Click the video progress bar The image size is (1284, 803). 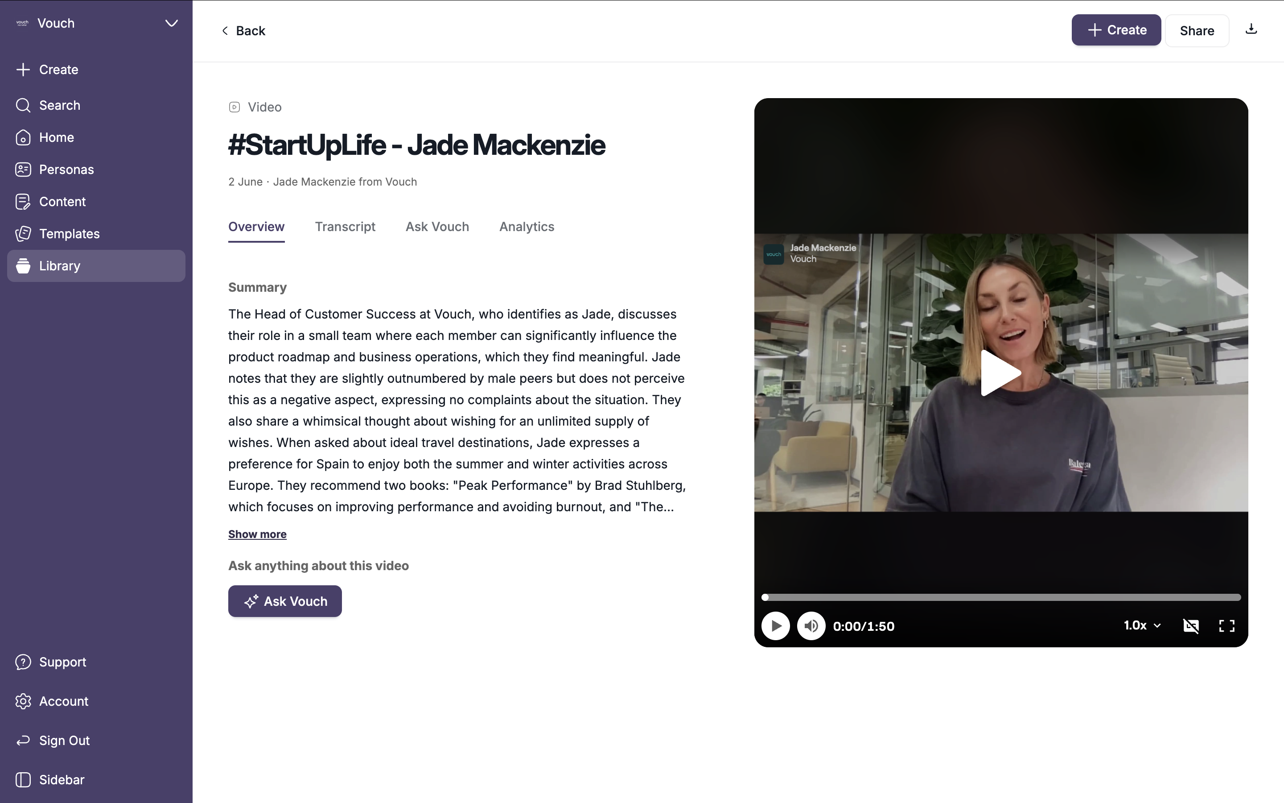coord(1001,597)
